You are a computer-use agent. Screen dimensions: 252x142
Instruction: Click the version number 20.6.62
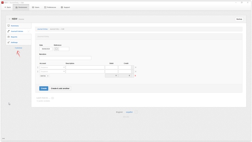click(126, 117)
